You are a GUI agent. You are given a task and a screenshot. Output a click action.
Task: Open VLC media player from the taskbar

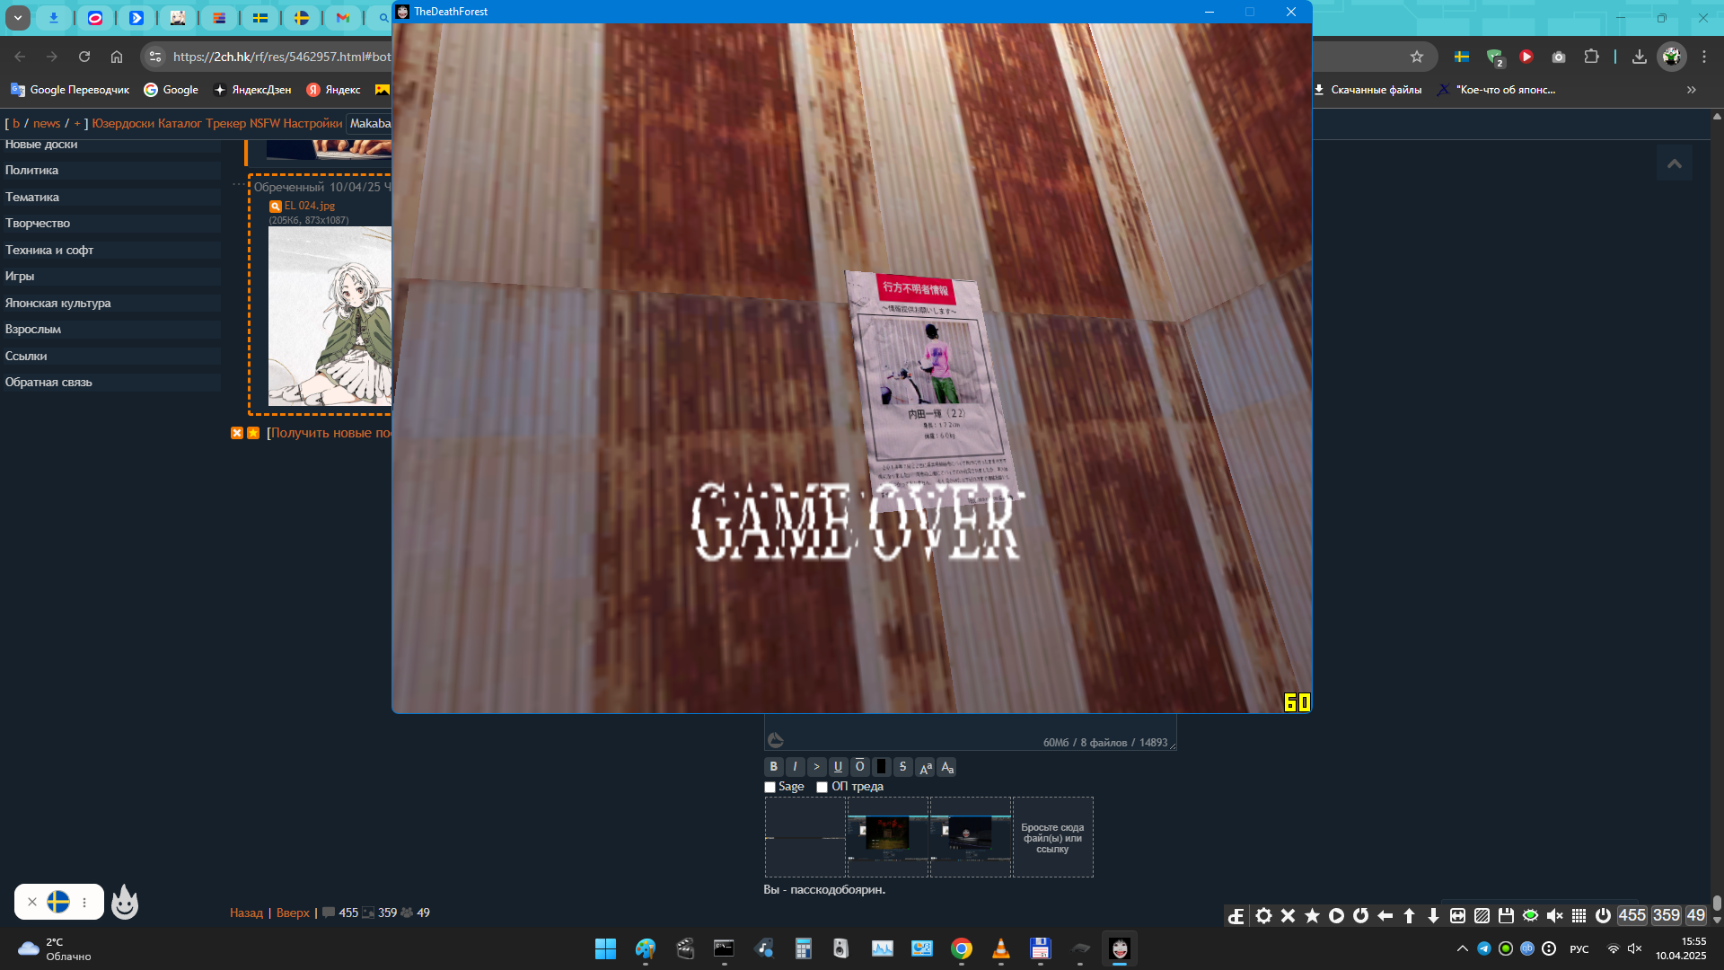1001,948
